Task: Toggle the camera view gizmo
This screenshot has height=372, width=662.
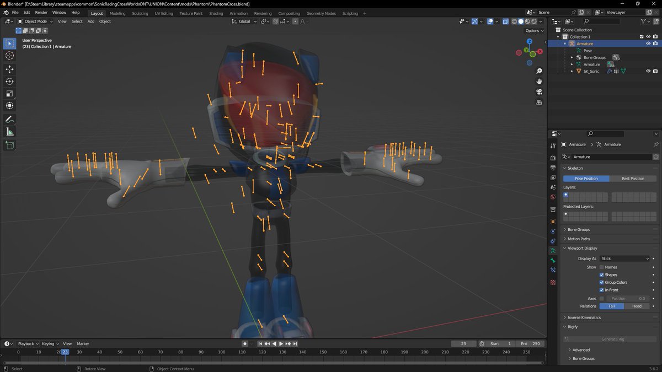Action: [539, 92]
